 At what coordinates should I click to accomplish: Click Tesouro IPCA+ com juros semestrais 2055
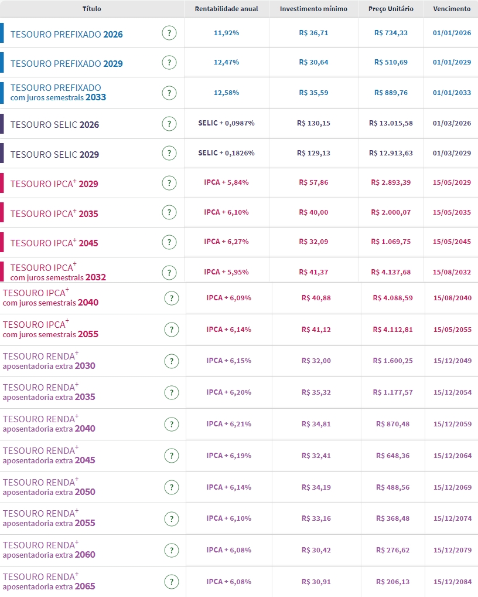click(x=50, y=329)
